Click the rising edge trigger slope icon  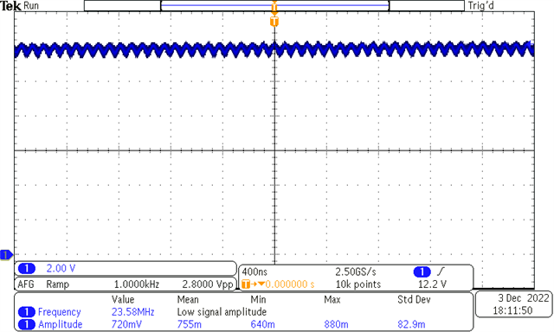pyautogui.click(x=441, y=271)
